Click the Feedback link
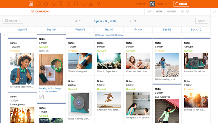Screen dimensions: 218x123 tap(141, 4)
